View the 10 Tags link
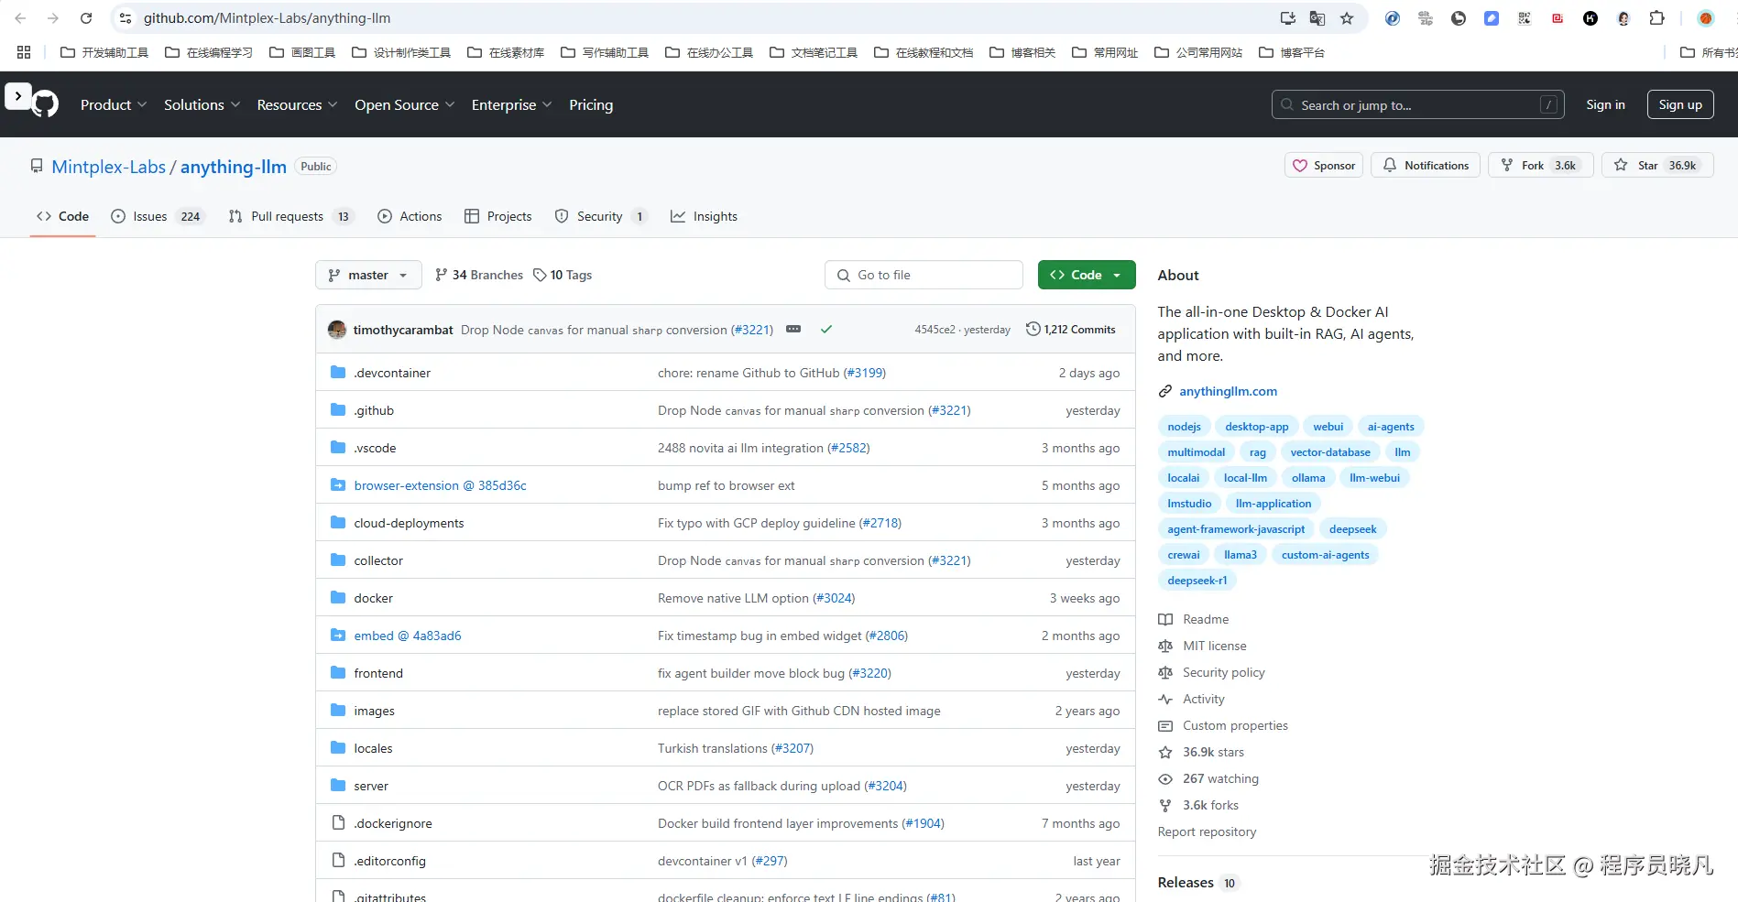The width and height of the screenshot is (1738, 902). click(x=563, y=275)
